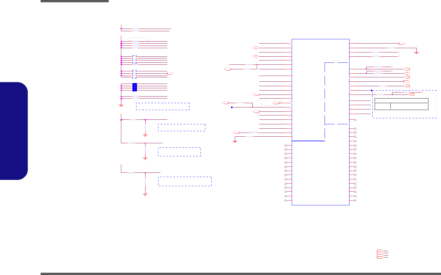This screenshot has height=275, width=441.
Task: Click the solid blue filled resistor-pack component
Action: 135,87
